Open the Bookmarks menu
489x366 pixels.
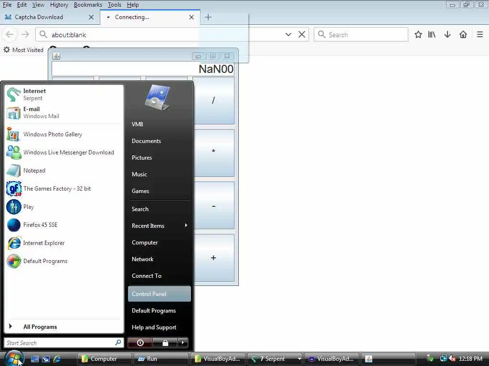point(88,5)
